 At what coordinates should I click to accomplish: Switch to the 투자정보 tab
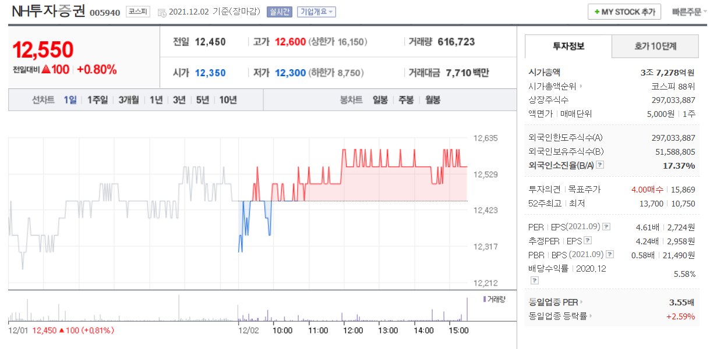[568, 46]
